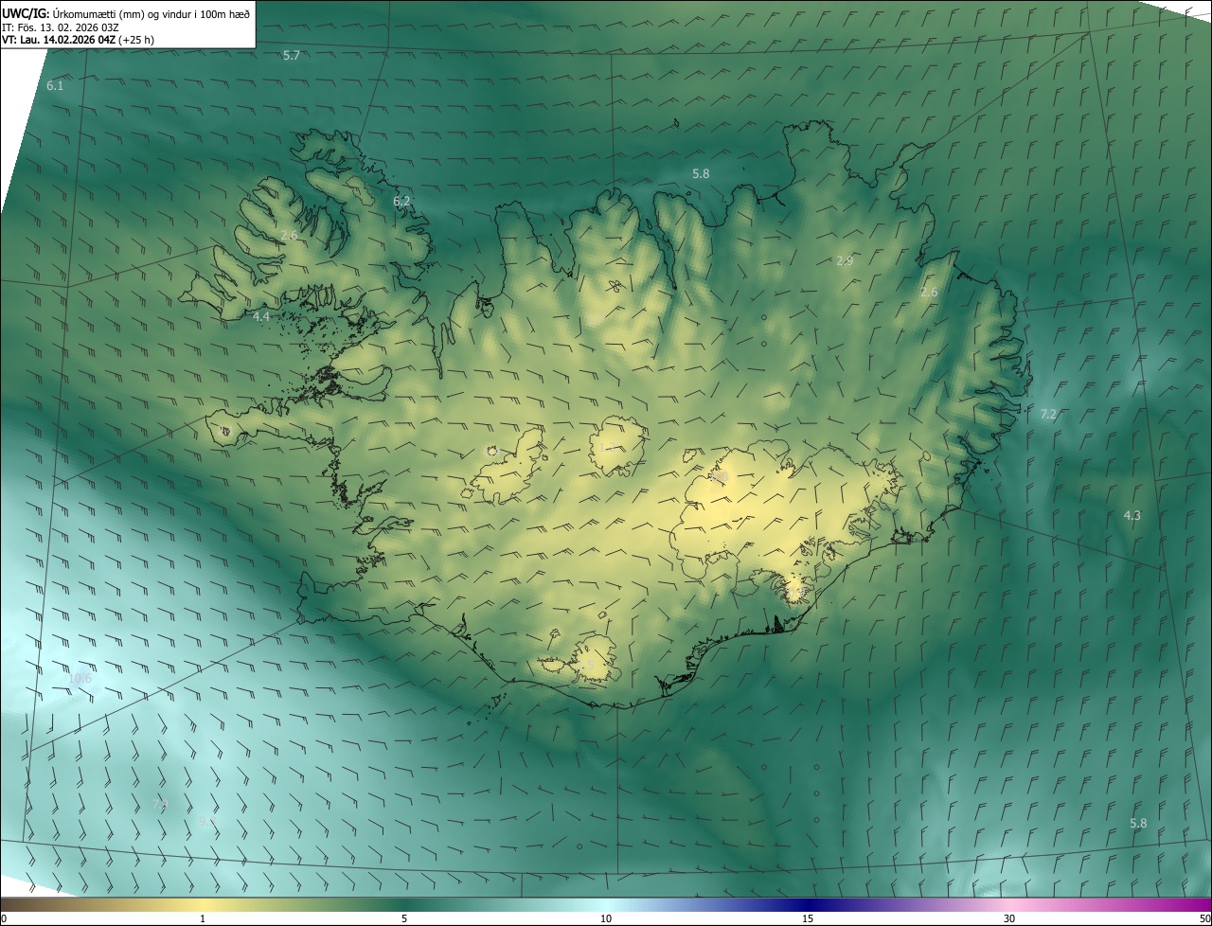Click the UWC/IG chart title text
This screenshot has height=926, width=1212.
126,13
